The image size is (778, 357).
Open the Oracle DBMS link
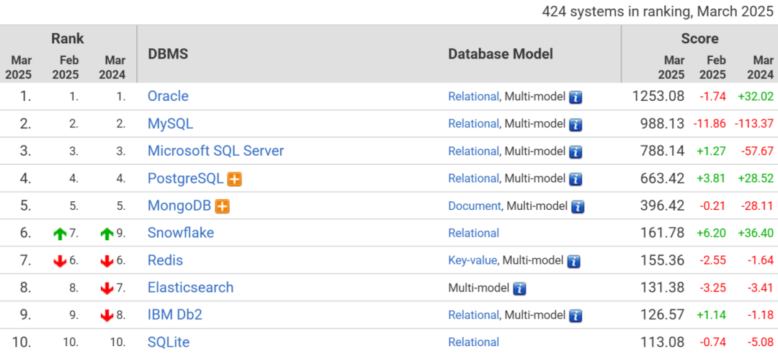pyautogui.click(x=168, y=96)
